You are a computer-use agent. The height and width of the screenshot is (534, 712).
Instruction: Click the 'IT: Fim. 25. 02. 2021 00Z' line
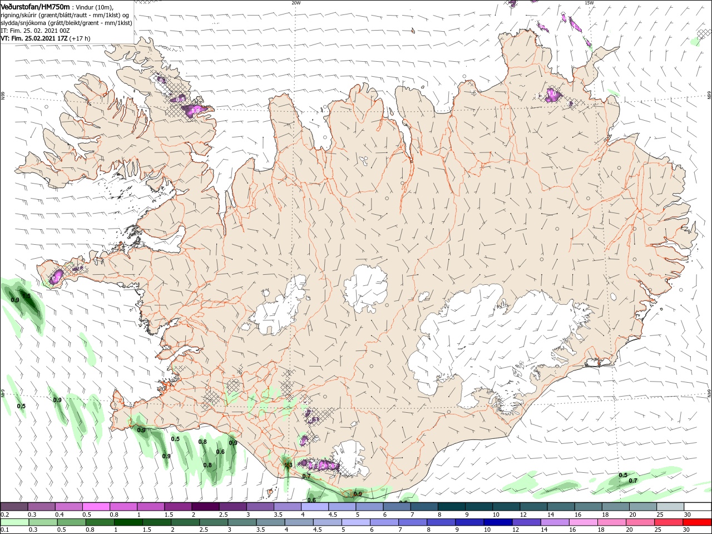(35, 31)
